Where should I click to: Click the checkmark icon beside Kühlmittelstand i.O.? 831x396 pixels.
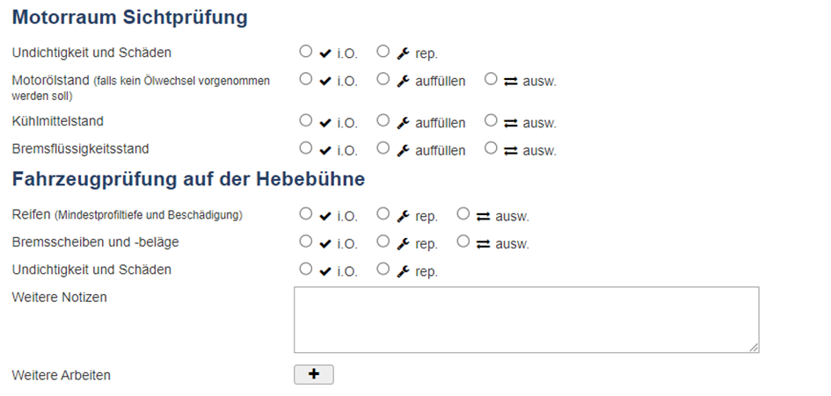(x=325, y=123)
